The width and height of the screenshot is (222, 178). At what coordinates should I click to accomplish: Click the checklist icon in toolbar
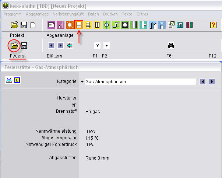point(171,25)
